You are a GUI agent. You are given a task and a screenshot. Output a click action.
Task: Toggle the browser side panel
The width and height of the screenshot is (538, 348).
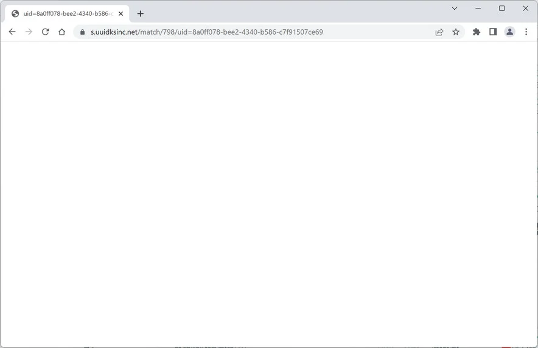493,32
